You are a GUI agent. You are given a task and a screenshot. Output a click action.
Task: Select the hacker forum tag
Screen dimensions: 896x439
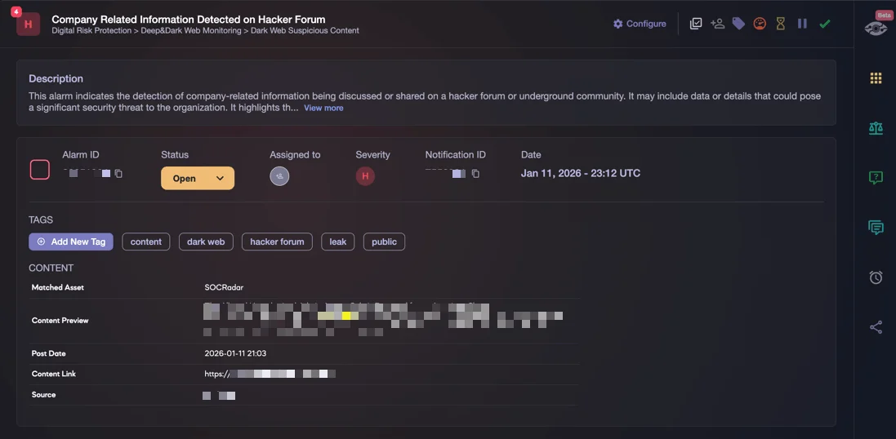277,242
